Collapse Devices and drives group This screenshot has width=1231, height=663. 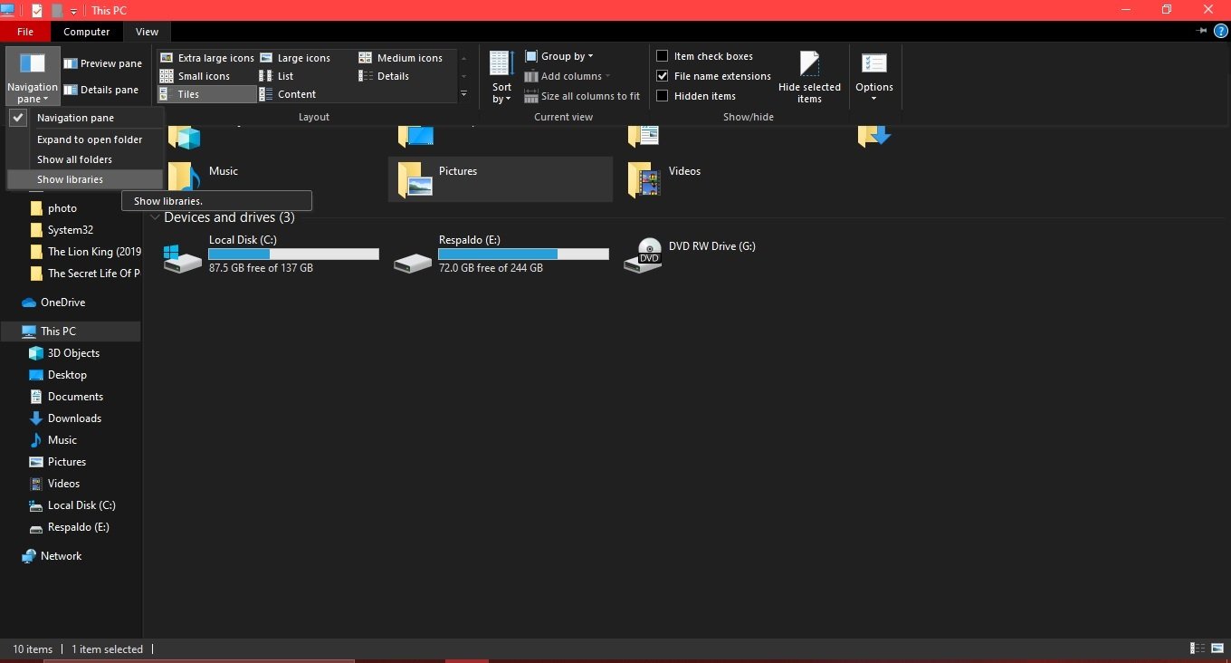point(156,217)
